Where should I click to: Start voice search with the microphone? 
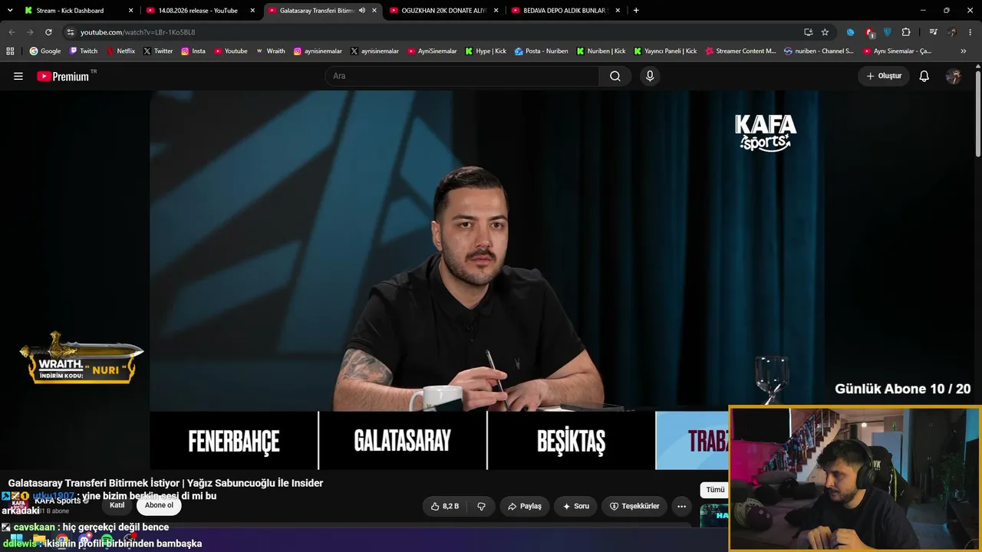coord(650,76)
